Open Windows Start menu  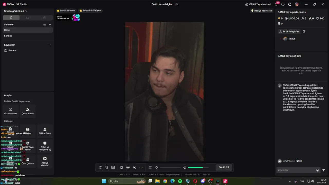click(x=104, y=181)
